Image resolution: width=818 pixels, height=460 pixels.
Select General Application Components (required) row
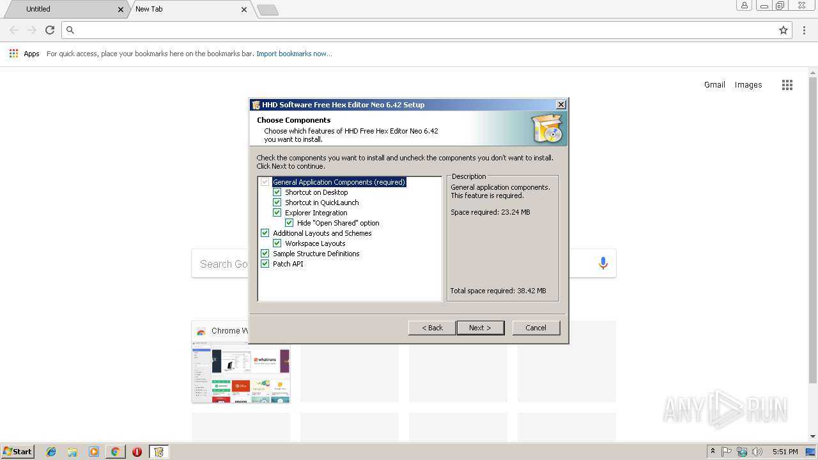tap(339, 182)
